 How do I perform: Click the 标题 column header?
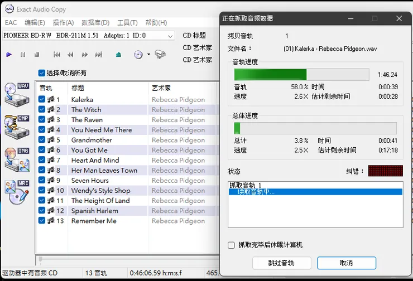pos(108,88)
